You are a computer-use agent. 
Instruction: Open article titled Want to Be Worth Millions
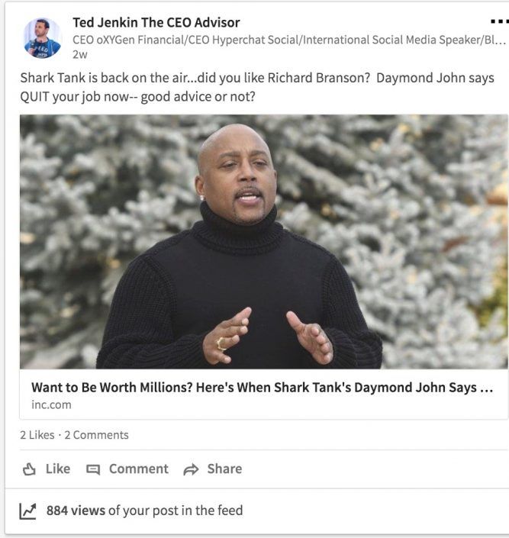pos(263,388)
